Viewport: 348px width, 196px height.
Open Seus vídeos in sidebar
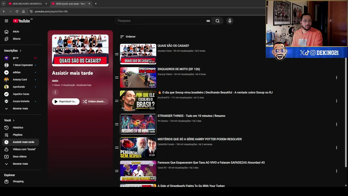click(x=21, y=157)
